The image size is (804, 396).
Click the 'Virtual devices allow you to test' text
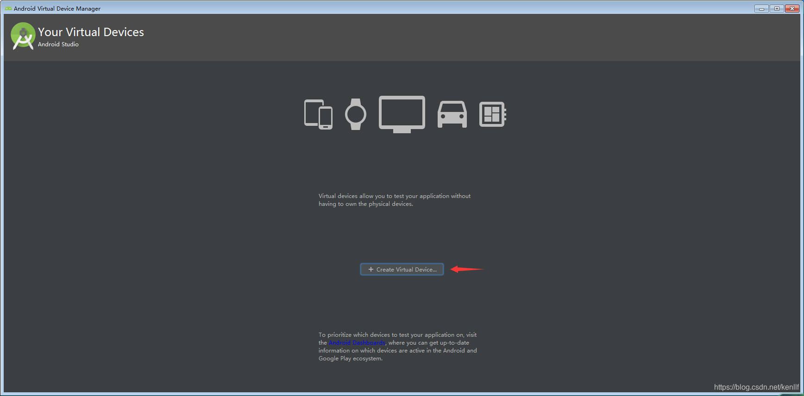[x=395, y=200]
